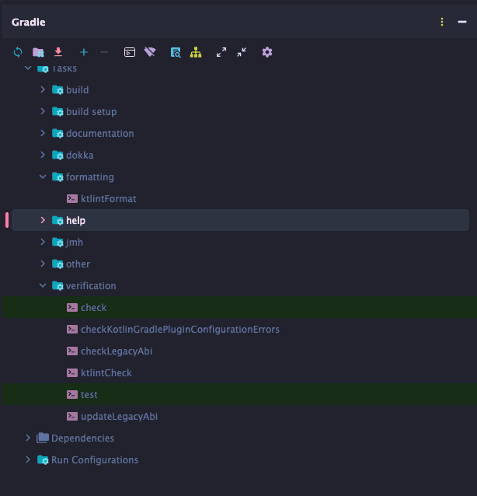Screen dimensions: 477x496
Task: Click the Expand All arrows icon
Action: pos(221,52)
